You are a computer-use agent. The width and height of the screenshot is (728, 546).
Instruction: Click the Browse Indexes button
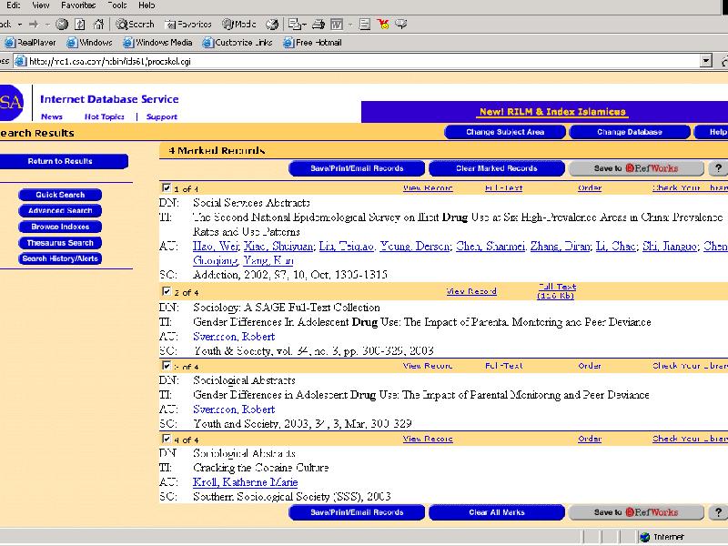click(60, 227)
